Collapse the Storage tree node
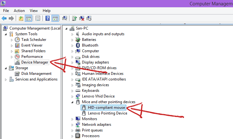 (6, 68)
